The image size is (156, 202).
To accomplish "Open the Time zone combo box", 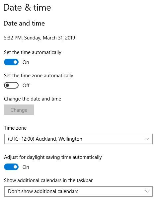I will tap(78, 139).
